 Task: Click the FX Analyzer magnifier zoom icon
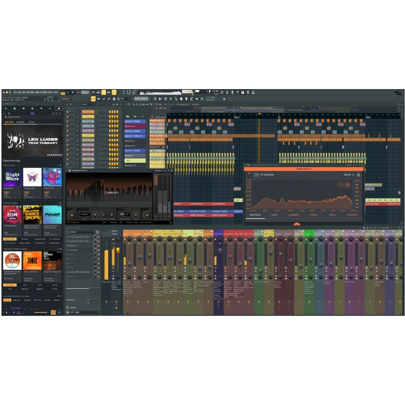340,184
